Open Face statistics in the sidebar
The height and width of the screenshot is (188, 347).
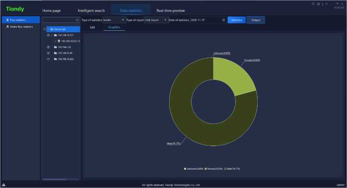tap(21, 20)
